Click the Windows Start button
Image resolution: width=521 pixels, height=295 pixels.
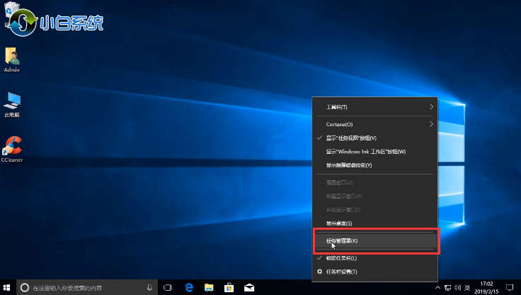8,287
